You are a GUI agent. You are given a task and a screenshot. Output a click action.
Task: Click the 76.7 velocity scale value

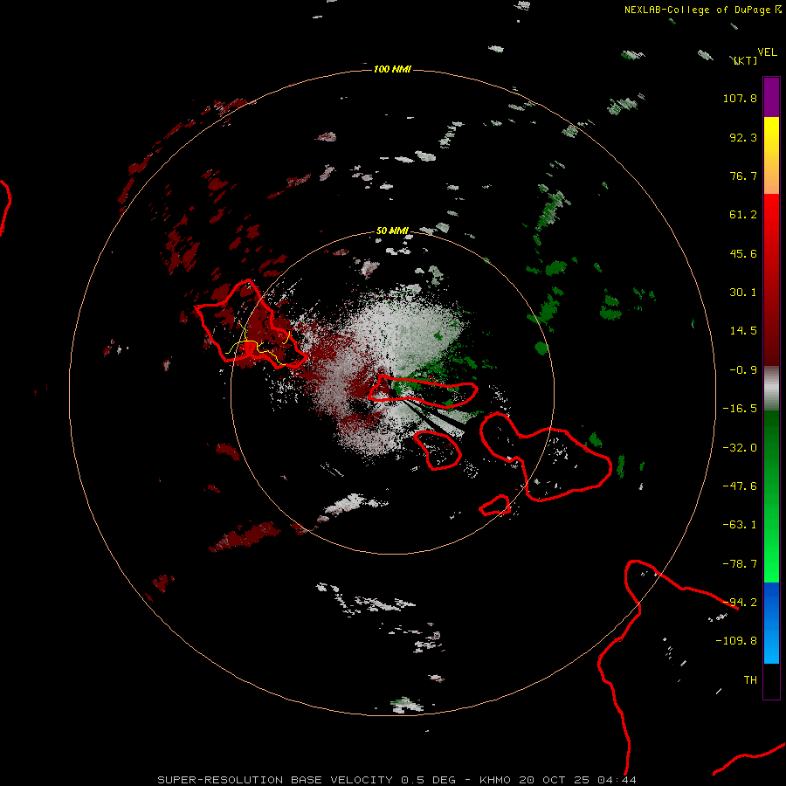point(743,176)
